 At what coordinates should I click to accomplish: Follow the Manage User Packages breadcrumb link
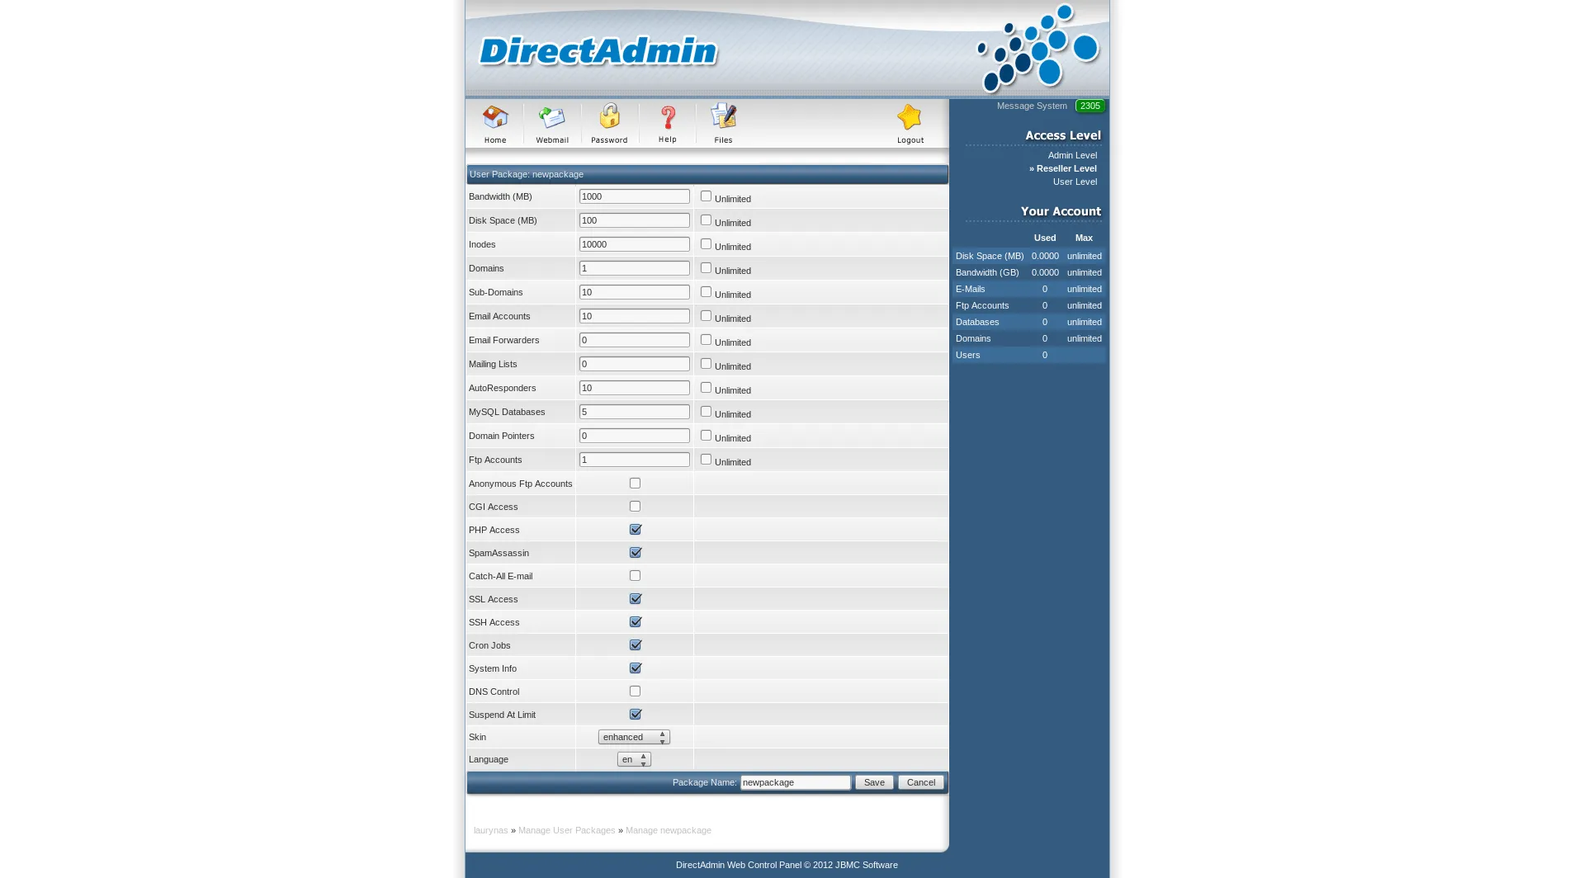tap(566, 830)
